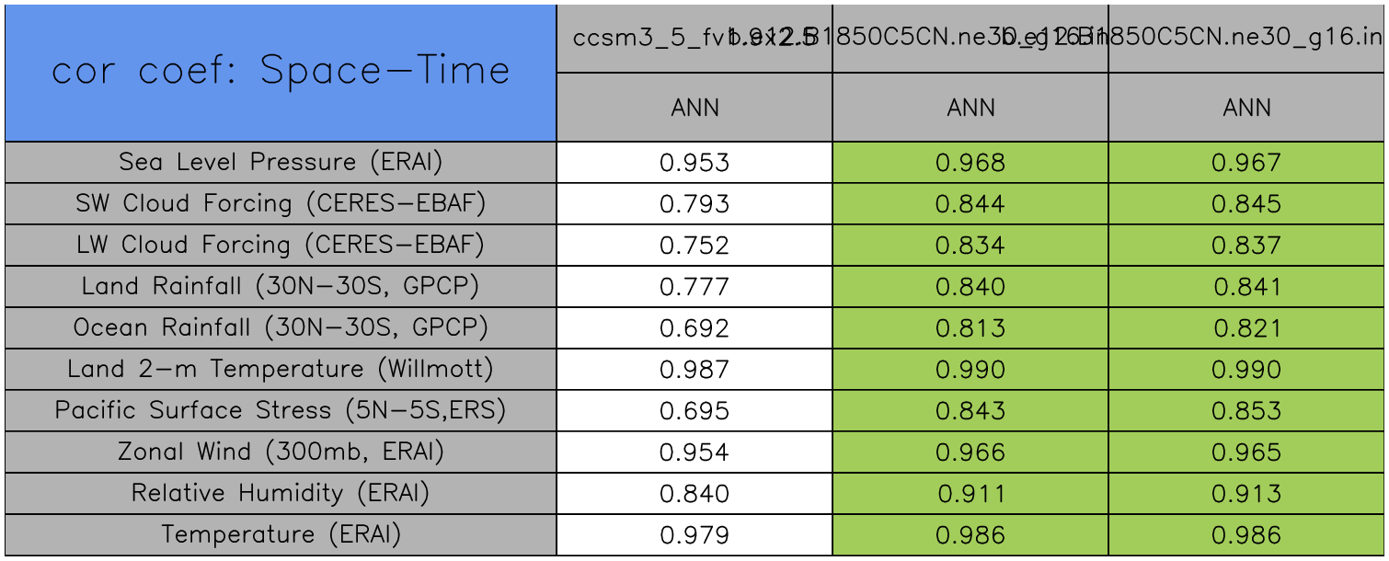
Task: Click the Land 2-m Temperature (Willmott) label
Action: click(281, 369)
